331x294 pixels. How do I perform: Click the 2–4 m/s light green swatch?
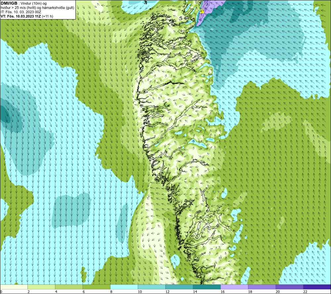[41, 287]
